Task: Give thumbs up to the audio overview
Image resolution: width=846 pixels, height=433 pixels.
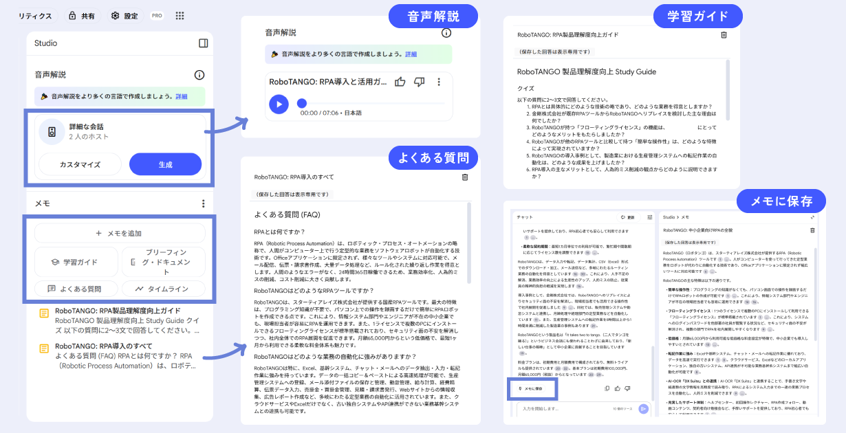Action: coord(400,82)
